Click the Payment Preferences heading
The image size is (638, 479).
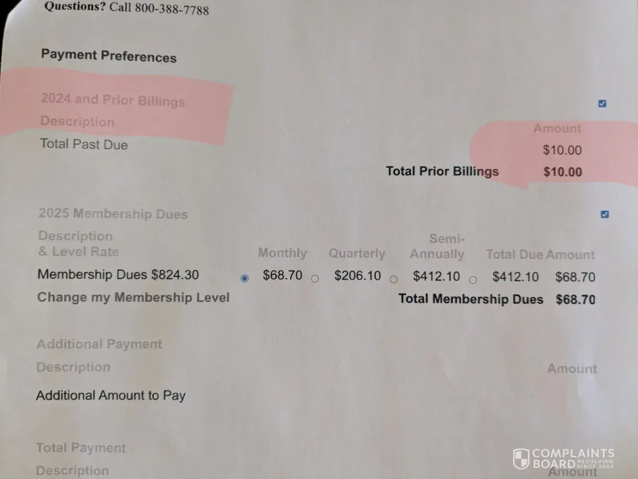tap(109, 56)
